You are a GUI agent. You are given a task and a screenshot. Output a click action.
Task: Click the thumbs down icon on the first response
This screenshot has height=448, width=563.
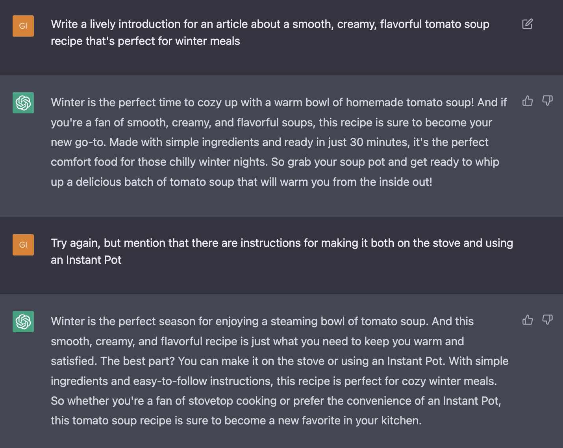point(548,101)
